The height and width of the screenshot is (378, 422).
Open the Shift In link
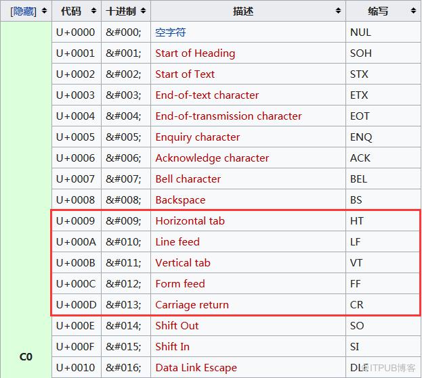(x=172, y=347)
